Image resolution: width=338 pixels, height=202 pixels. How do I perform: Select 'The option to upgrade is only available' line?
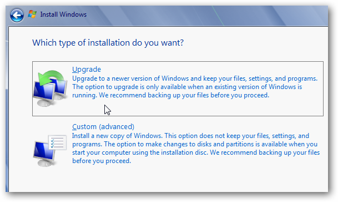click(x=187, y=87)
